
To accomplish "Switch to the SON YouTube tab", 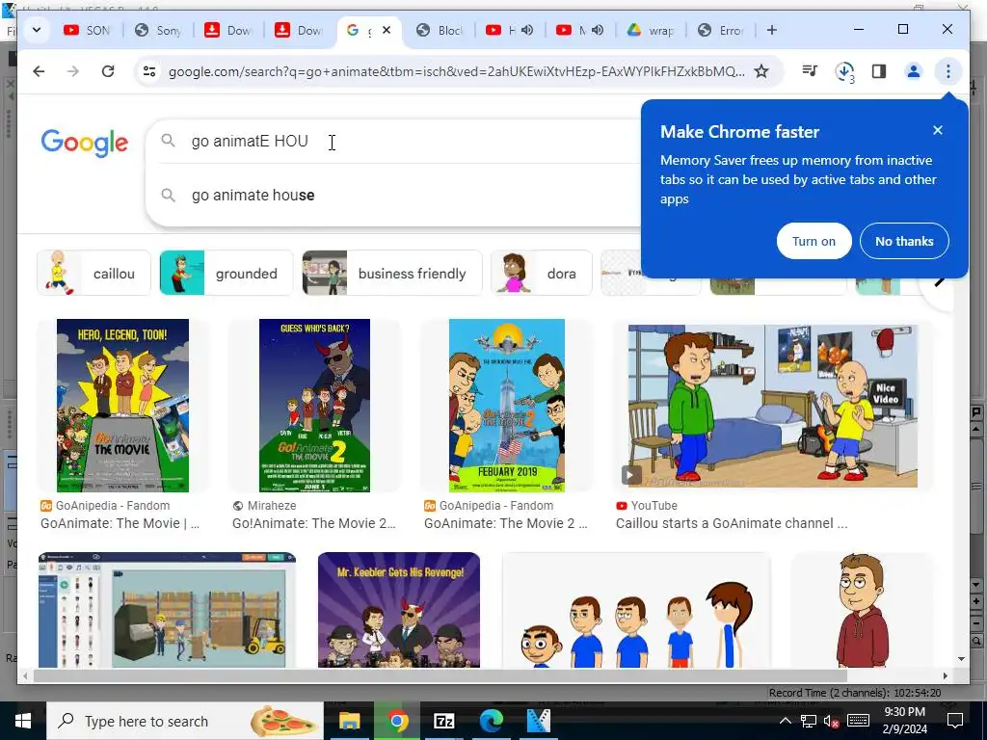I will (x=88, y=30).
